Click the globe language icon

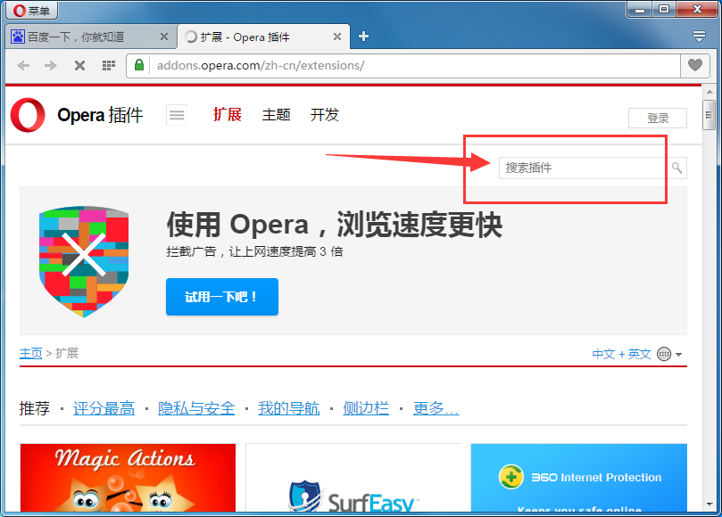664,354
